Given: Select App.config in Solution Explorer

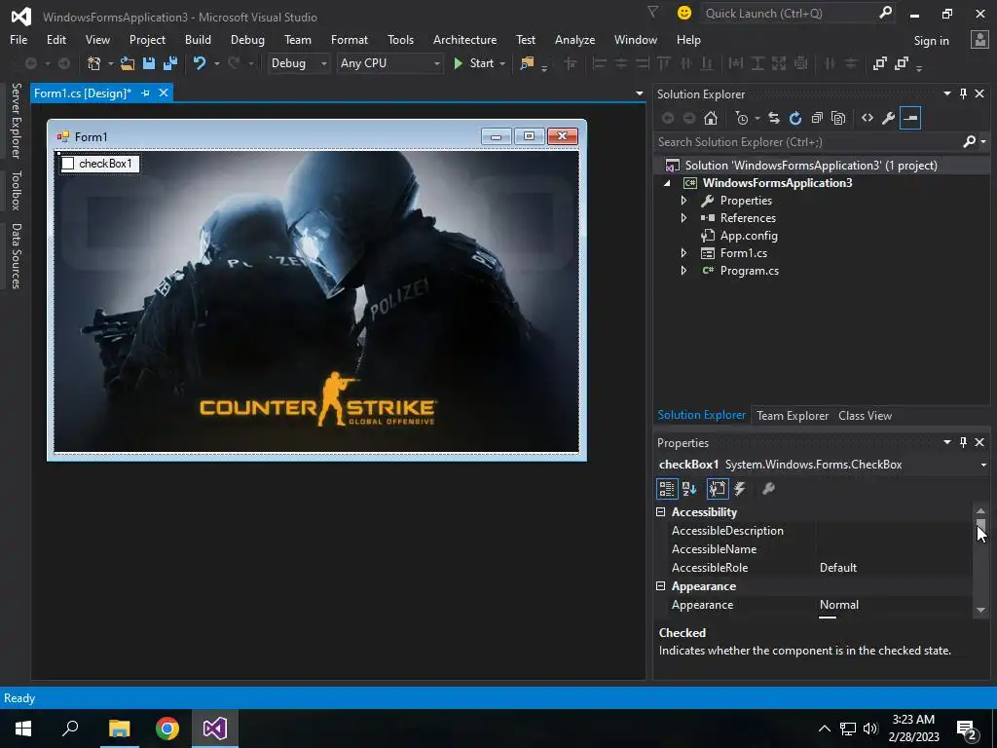Looking at the screenshot, I should pyautogui.click(x=749, y=236).
